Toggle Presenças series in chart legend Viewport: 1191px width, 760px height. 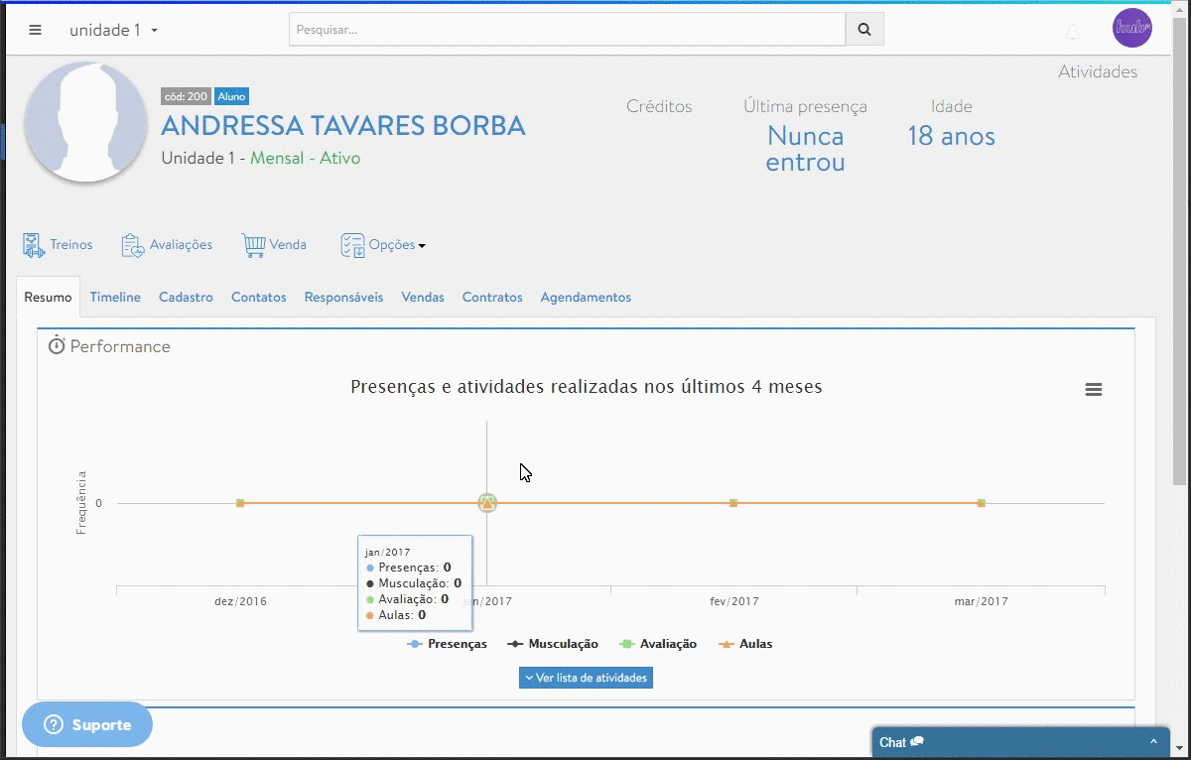(x=448, y=644)
